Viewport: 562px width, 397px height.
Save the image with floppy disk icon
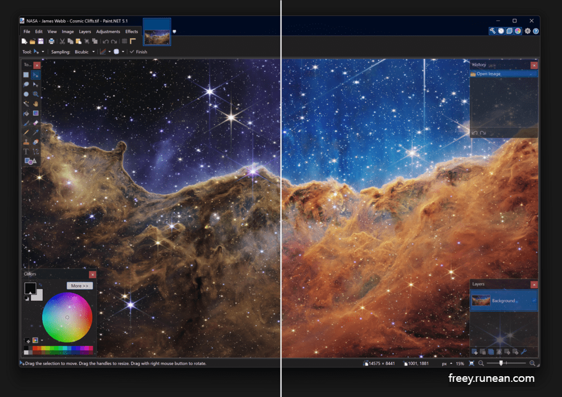pyautogui.click(x=40, y=42)
